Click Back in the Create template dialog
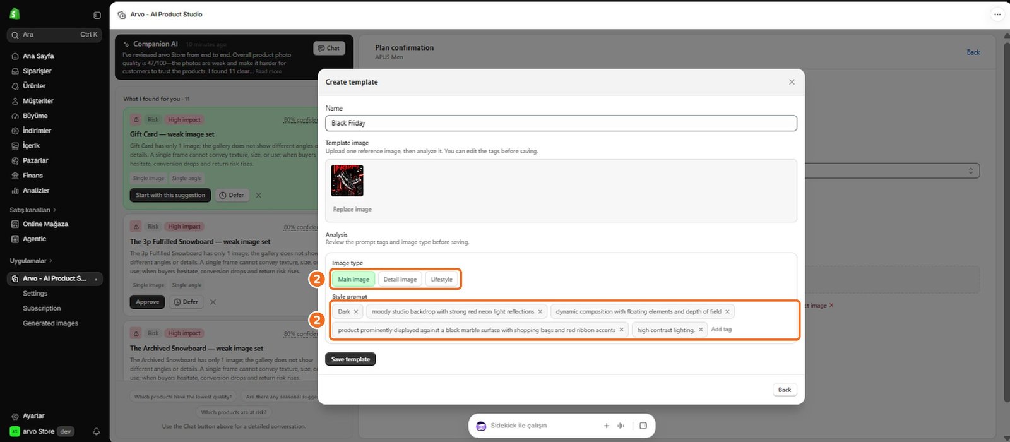This screenshot has width=1010, height=442. pos(785,390)
